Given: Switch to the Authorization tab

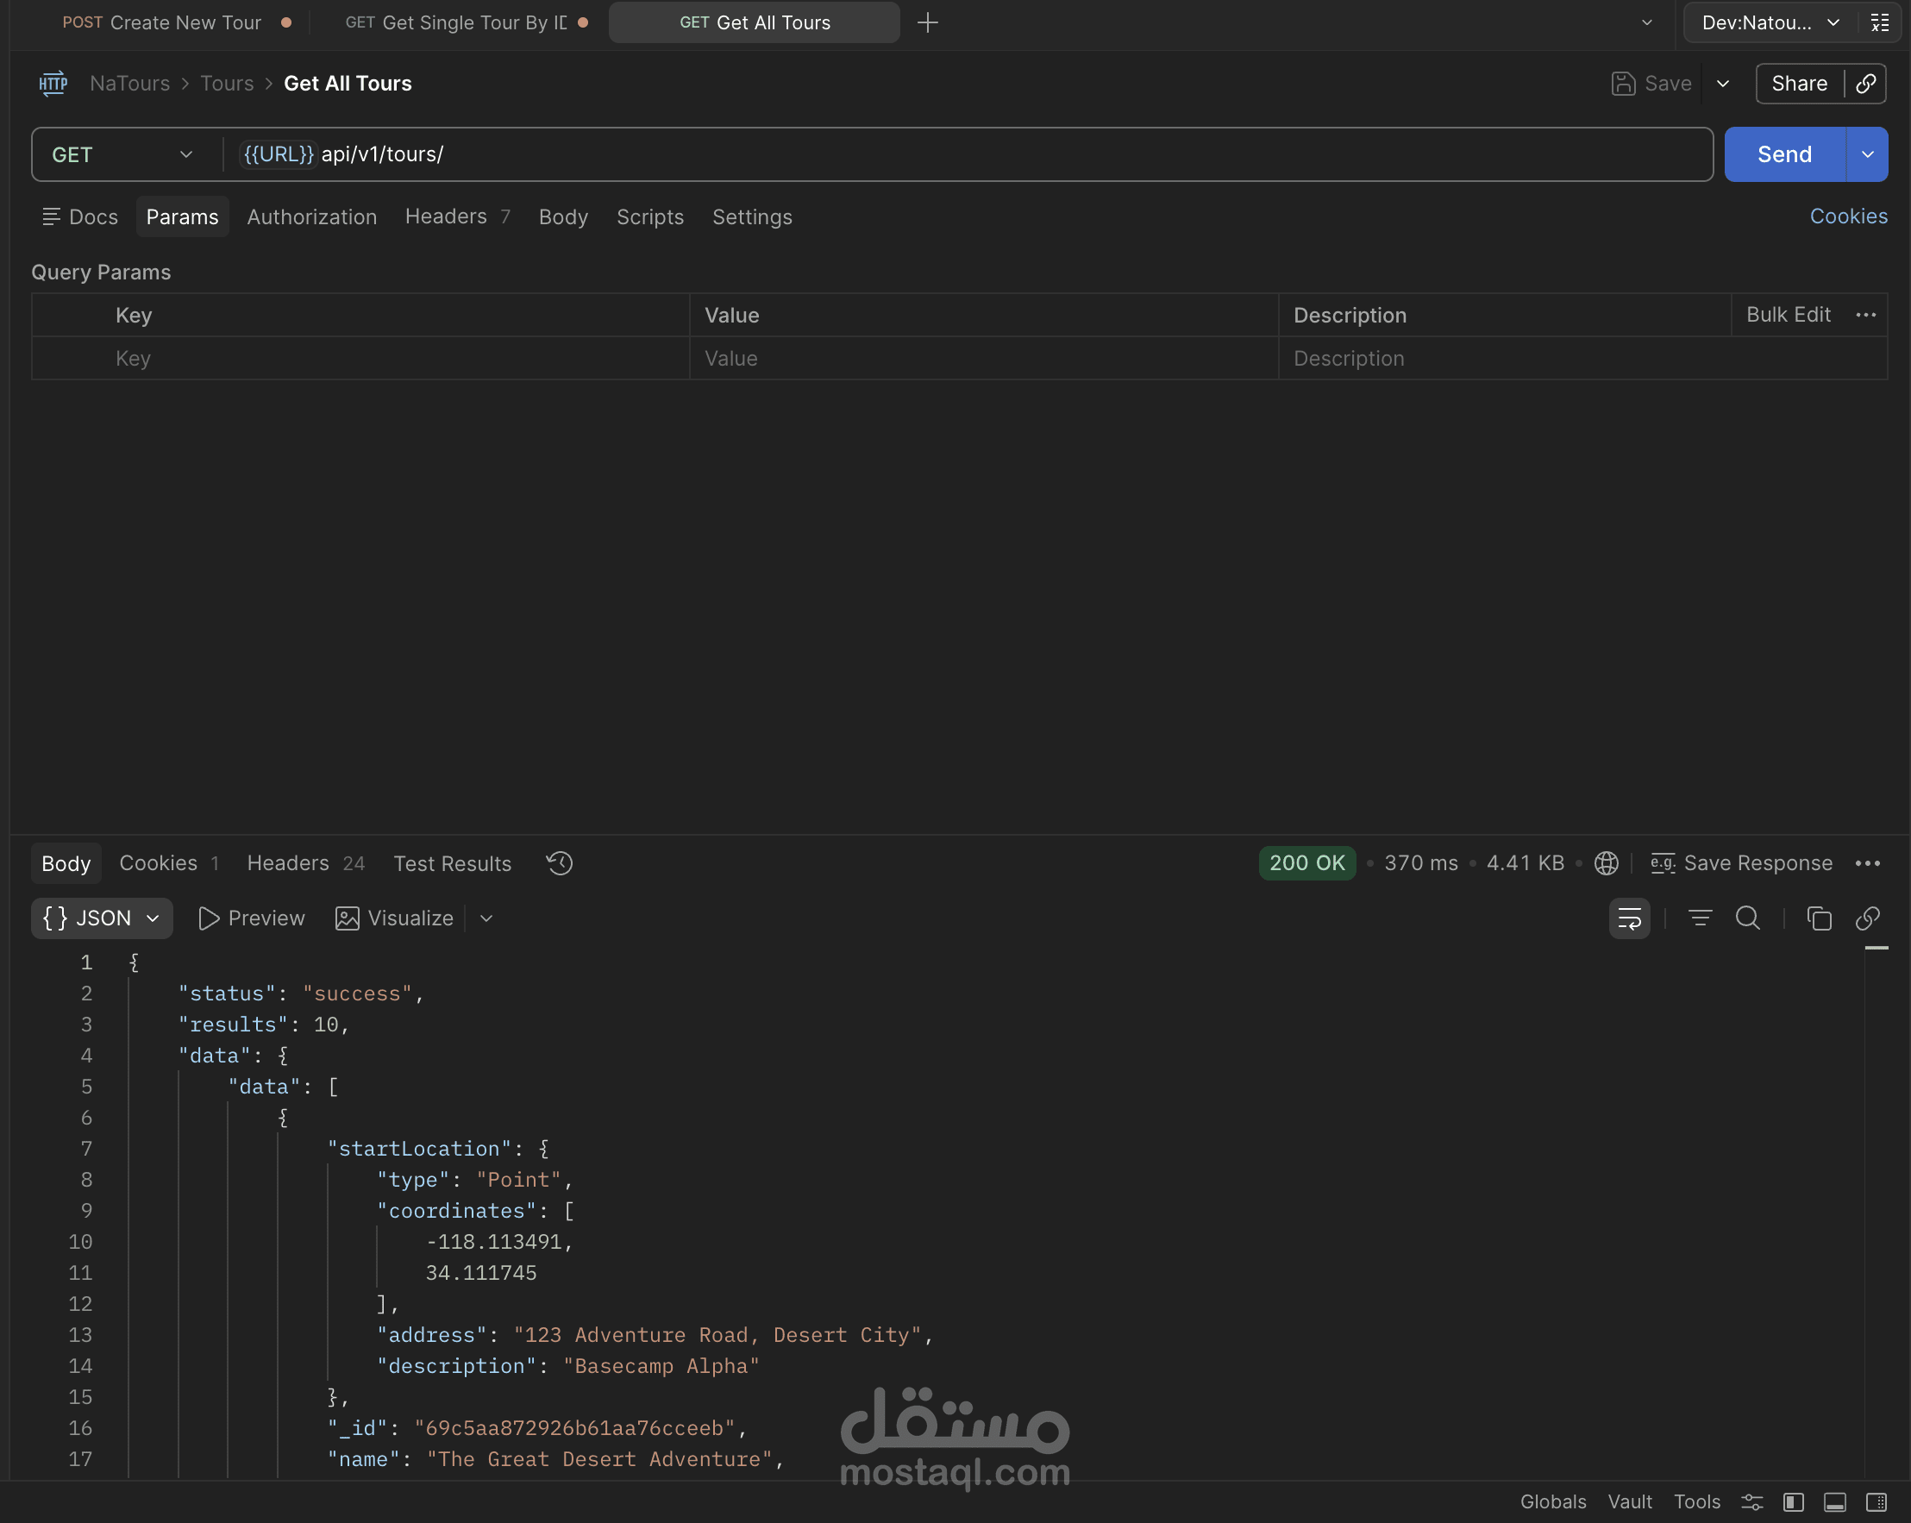Looking at the screenshot, I should 311,217.
